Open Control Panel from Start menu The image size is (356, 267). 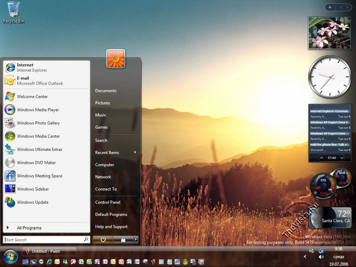coord(108,202)
